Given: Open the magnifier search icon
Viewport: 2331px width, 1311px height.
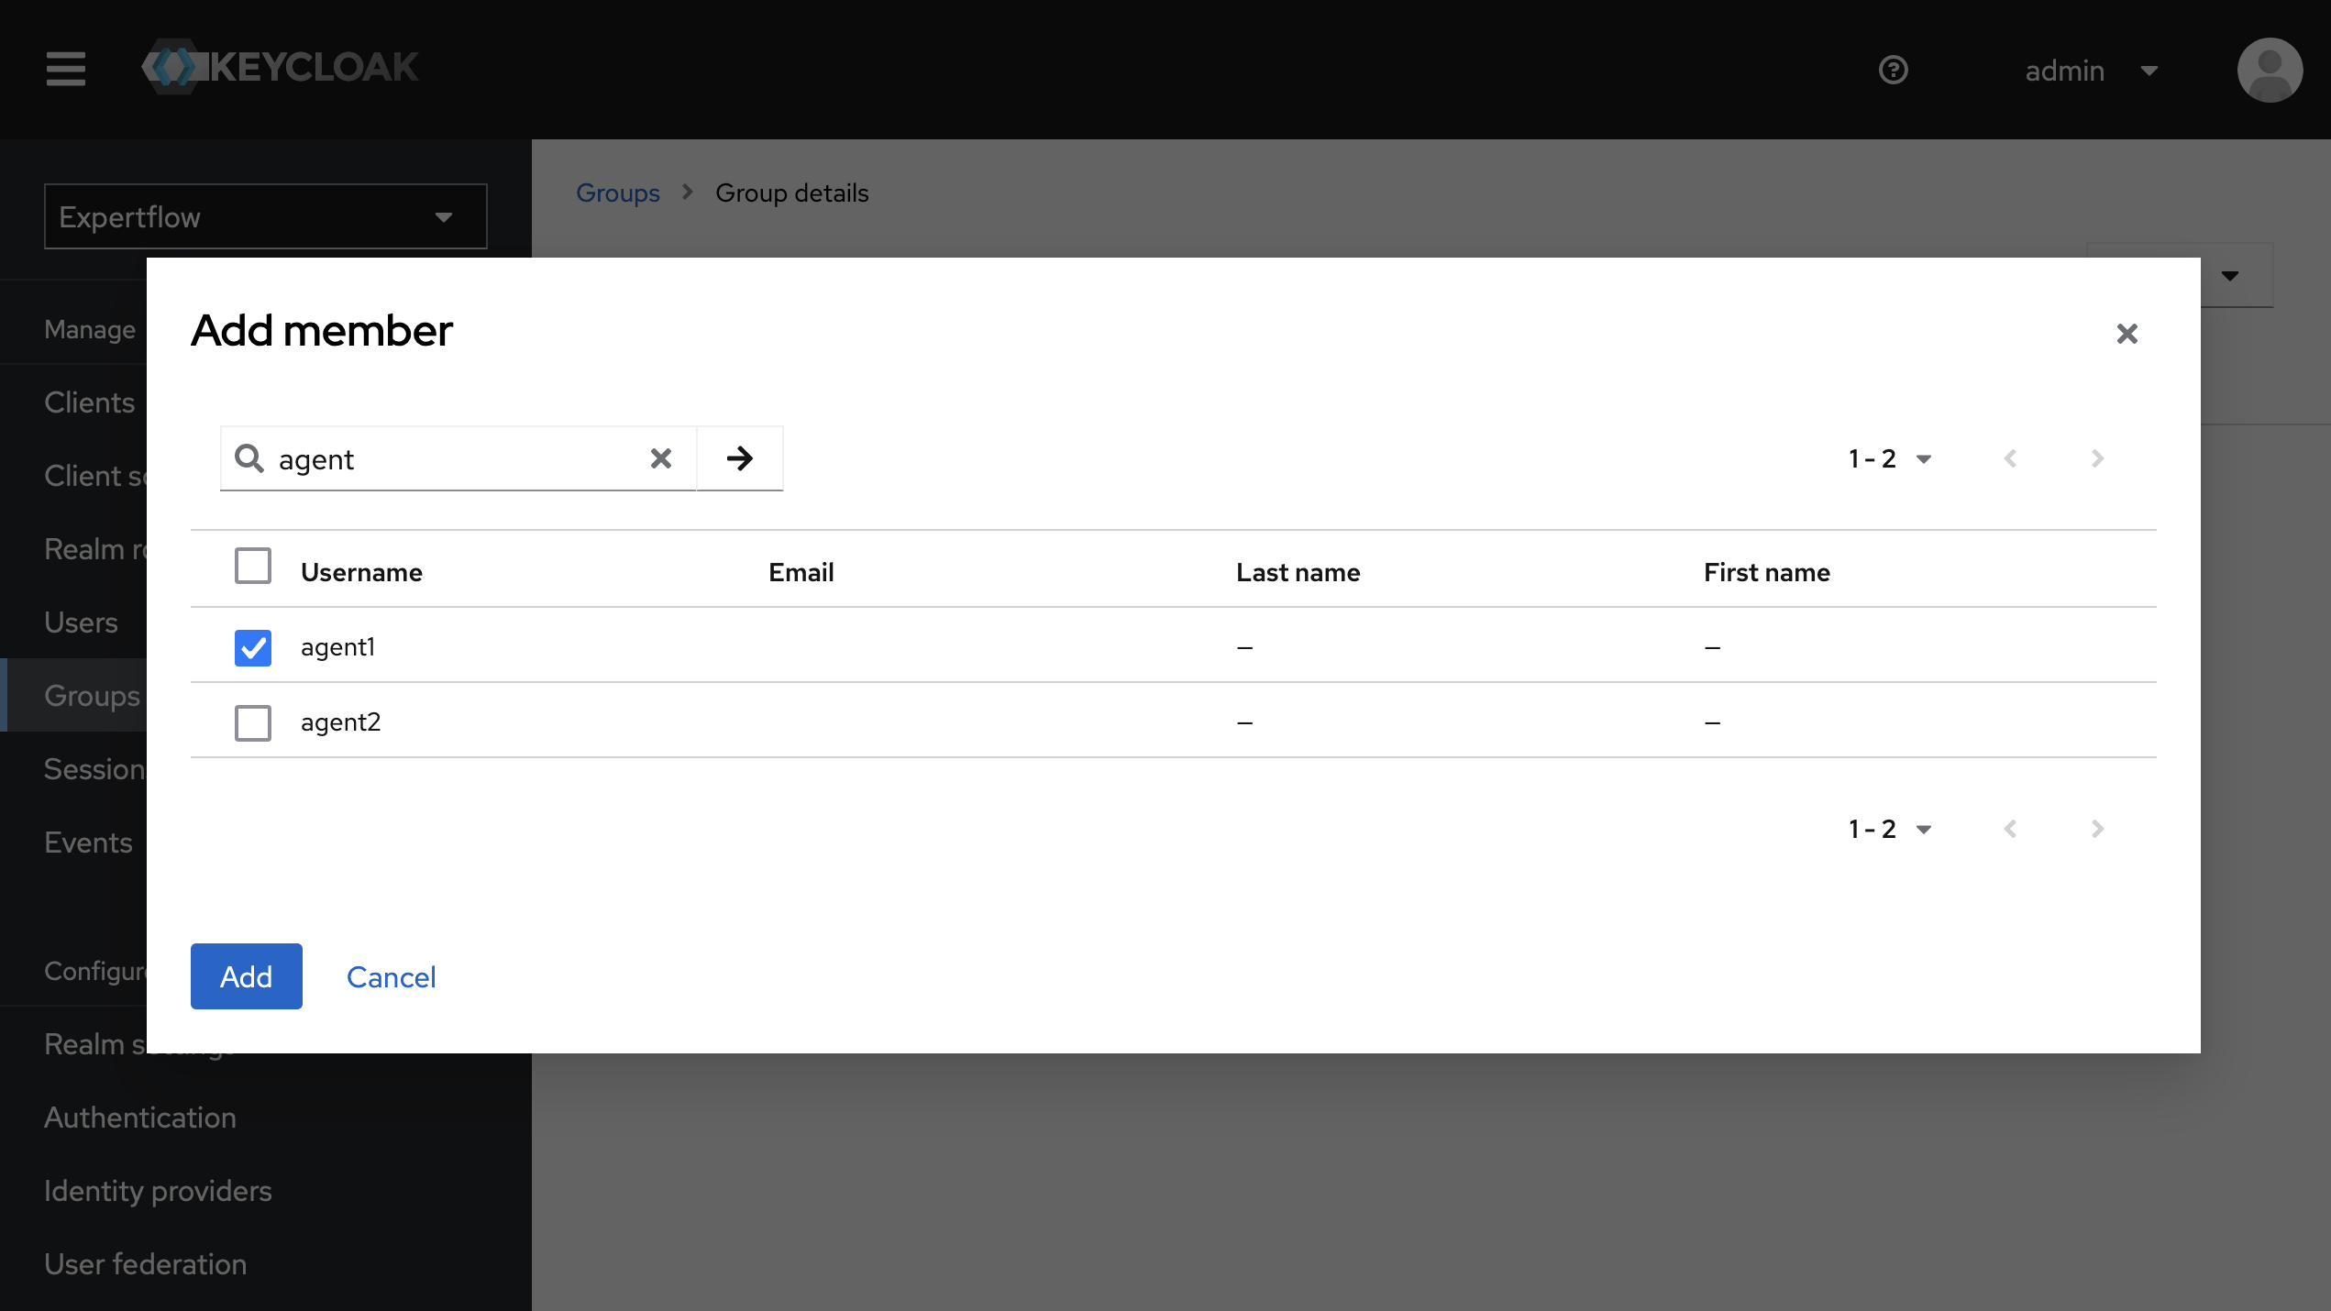Looking at the screenshot, I should [x=249, y=458].
